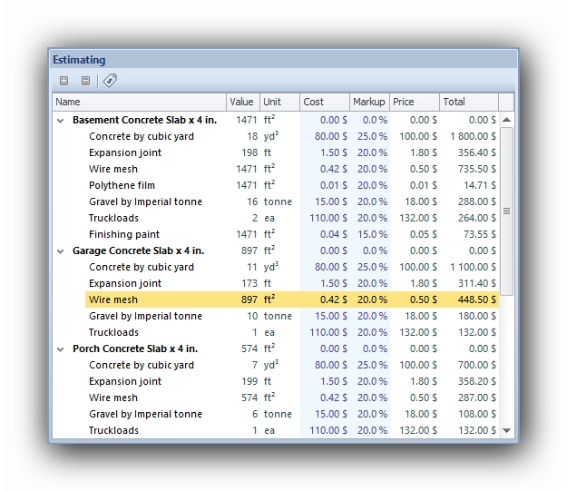Click the Value column header
The width and height of the screenshot is (567, 491).
tap(243, 102)
